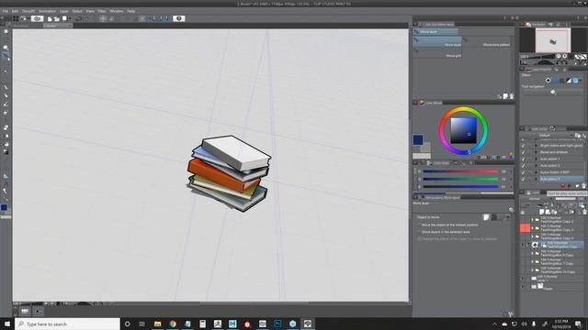
Task: Expand the Copy 2 layer folder
Action: pyautogui.click(x=533, y=220)
